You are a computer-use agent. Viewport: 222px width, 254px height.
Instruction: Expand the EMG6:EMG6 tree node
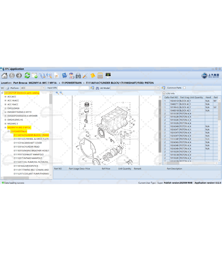click(5, 108)
